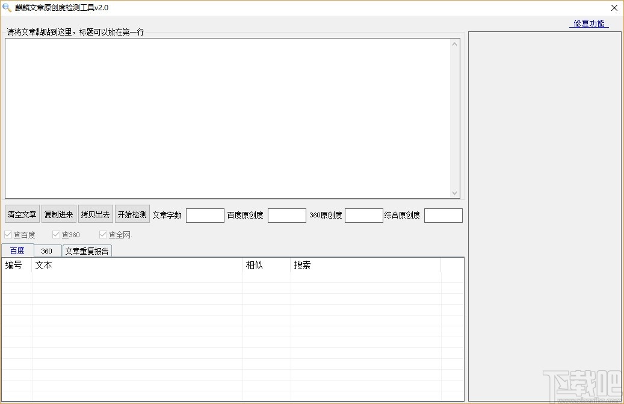624x404 pixels.
Task: Toggle the 查全网 checkbox
Action: (x=103, y=234)
